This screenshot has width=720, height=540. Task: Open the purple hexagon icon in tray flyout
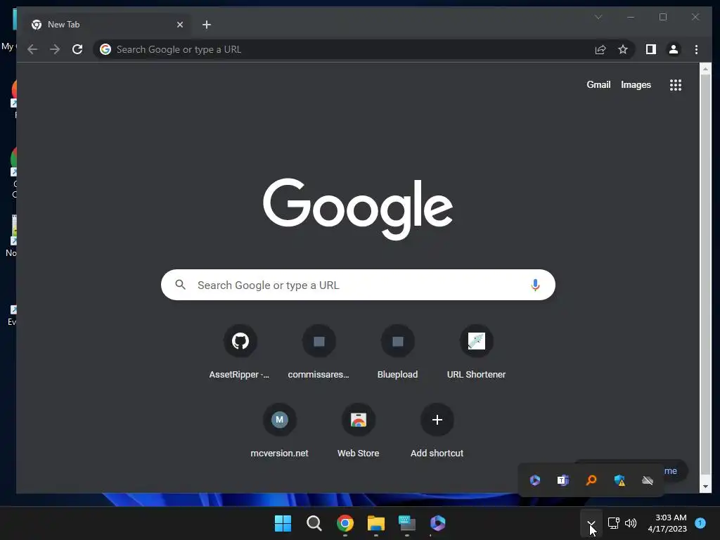tap(535, 480)
